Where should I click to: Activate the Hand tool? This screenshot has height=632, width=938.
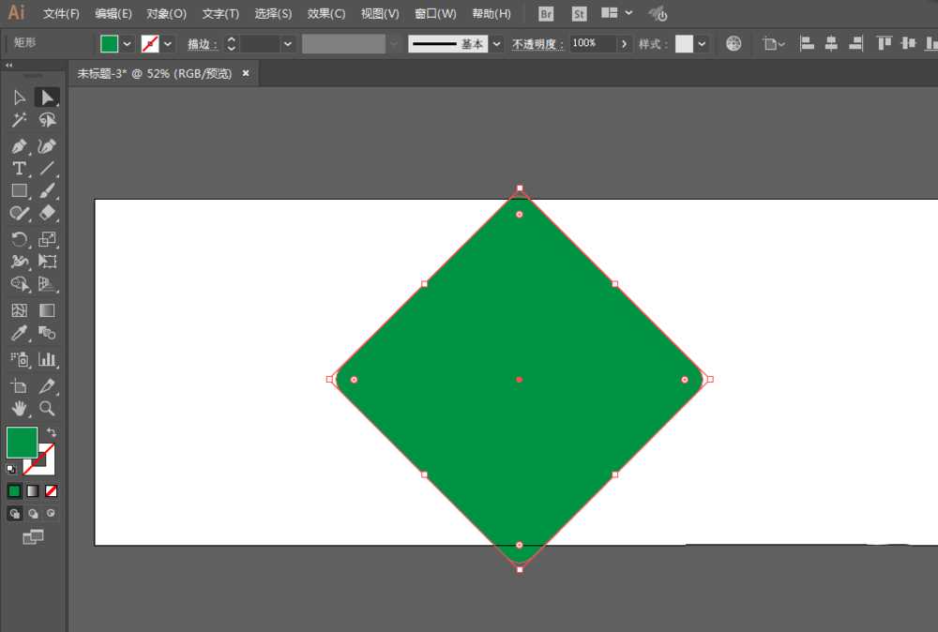click(19, 409)
